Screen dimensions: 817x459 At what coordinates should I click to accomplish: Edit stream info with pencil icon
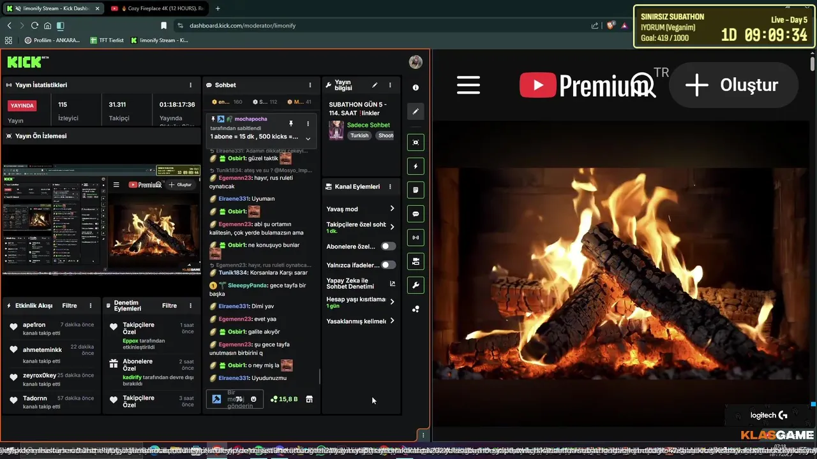point(375,85)
